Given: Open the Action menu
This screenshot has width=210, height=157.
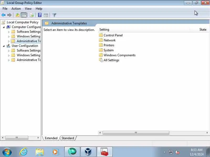Looking at the screenshot, I should tap(16, 9).
